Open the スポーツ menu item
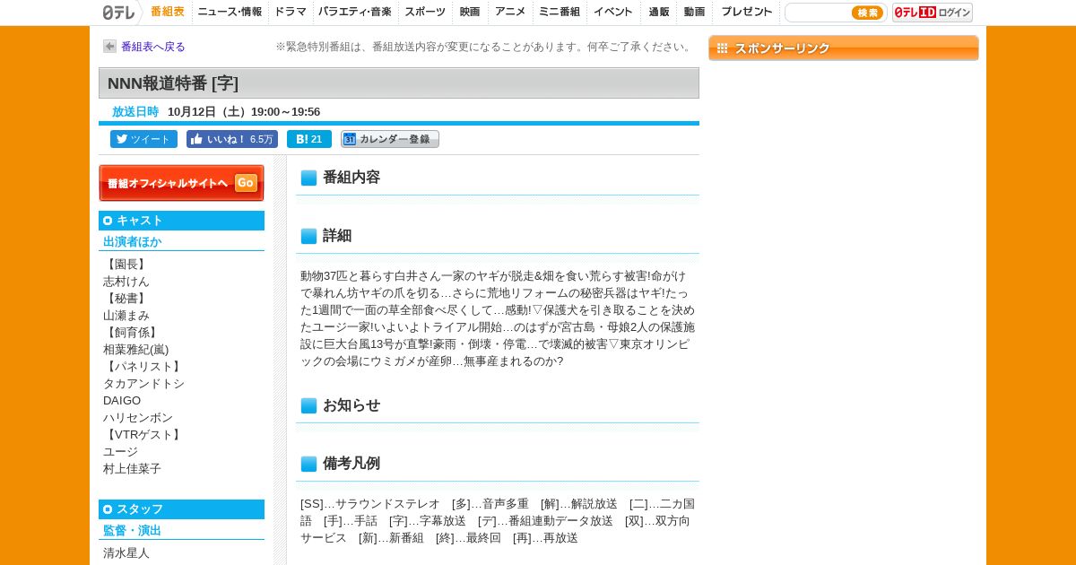Image resolution: width=1076 pixels, height=565 pixels. [425, 12]
